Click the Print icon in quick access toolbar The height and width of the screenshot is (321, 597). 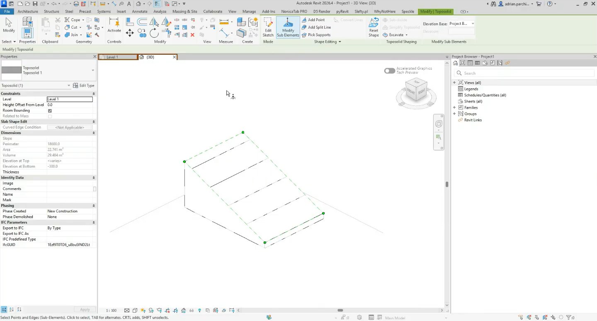76,4
